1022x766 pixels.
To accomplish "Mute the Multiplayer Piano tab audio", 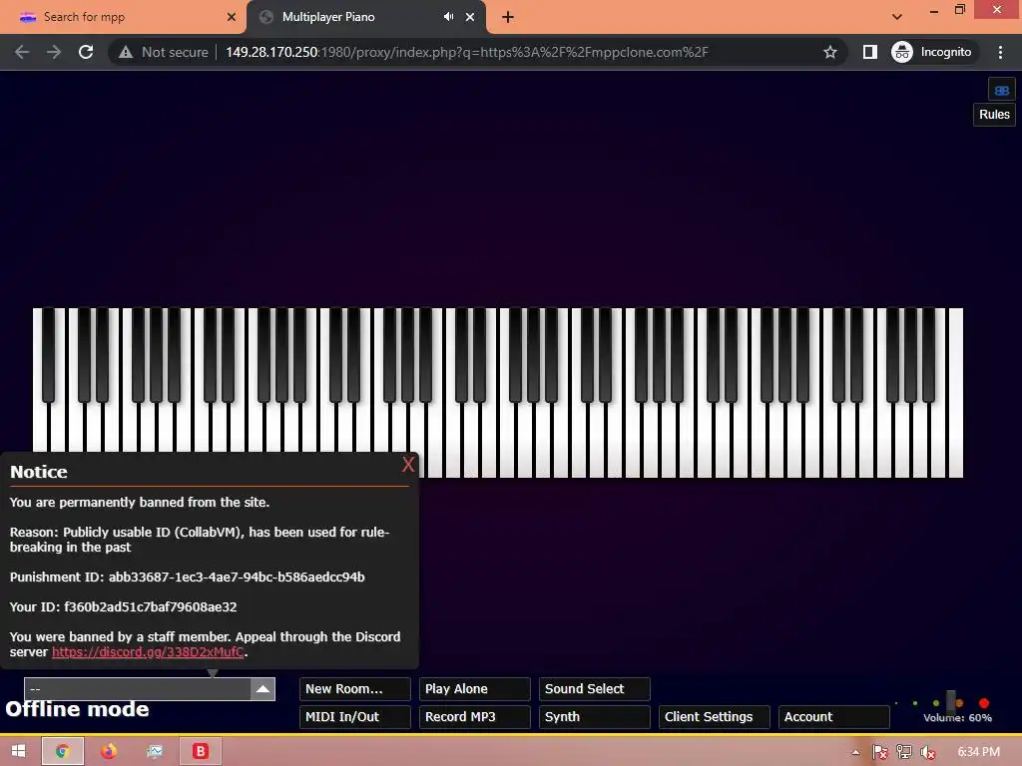I will tap(448, 17).
